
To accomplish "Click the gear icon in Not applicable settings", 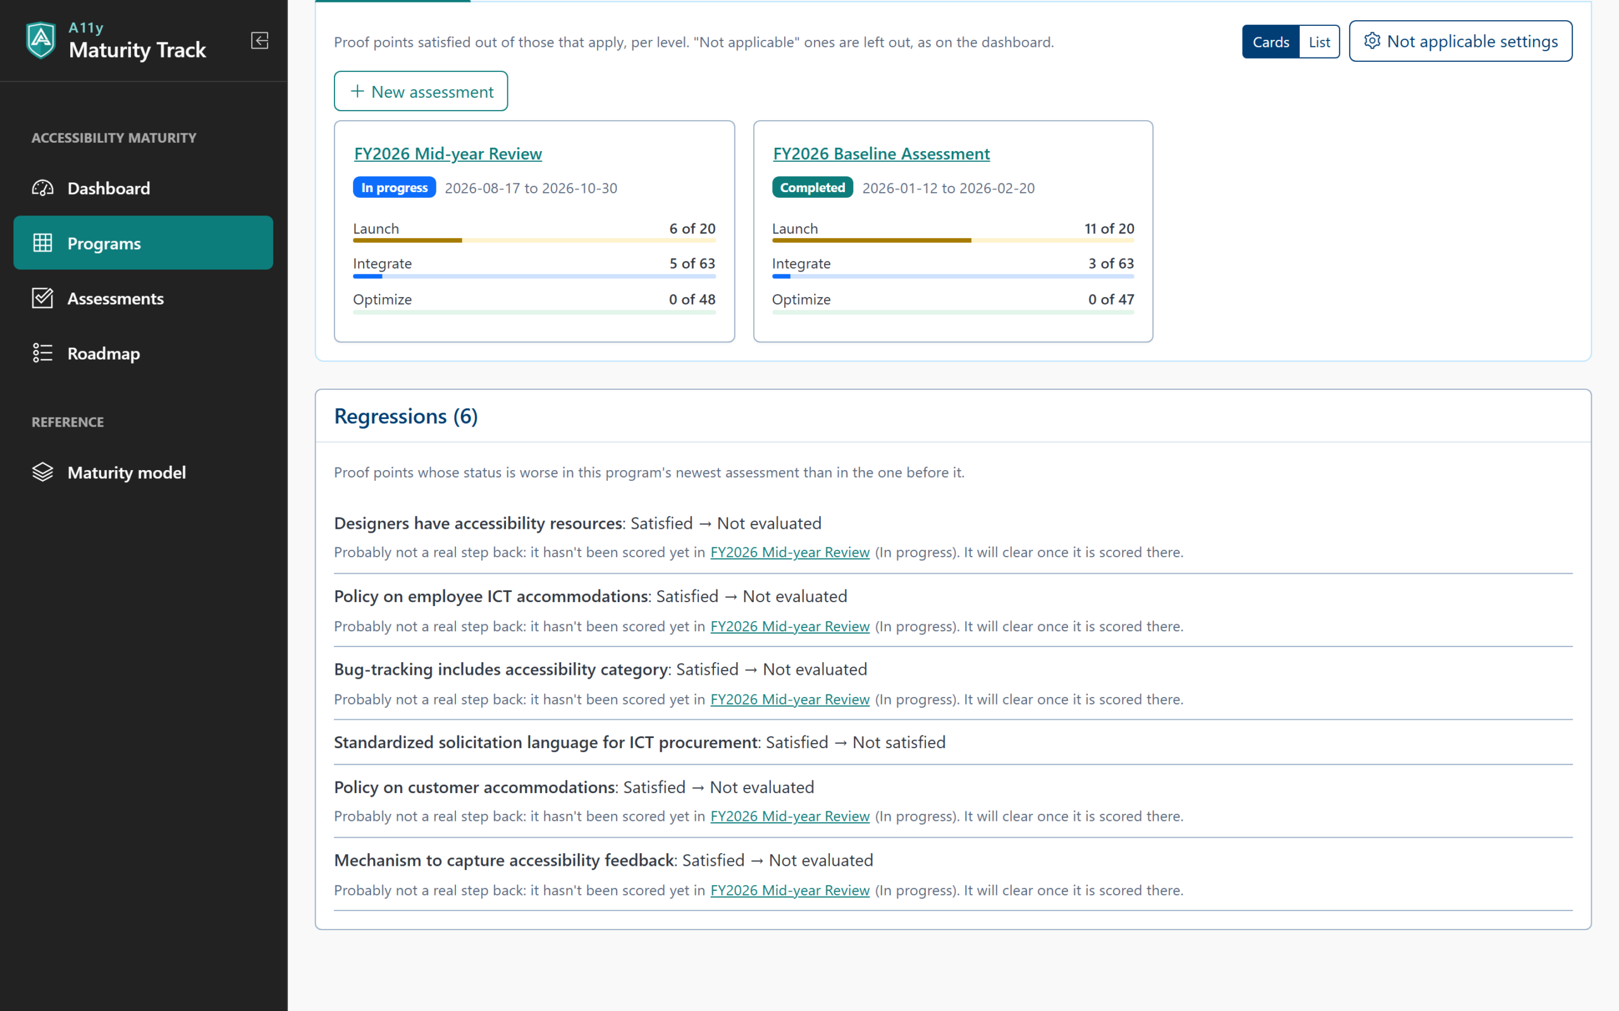I will (x=1372, y=41).
